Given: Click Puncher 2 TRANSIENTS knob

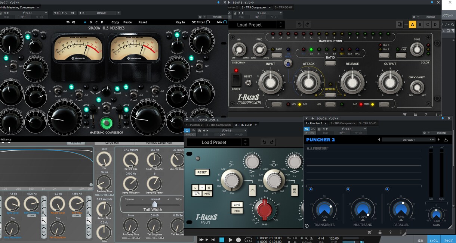Looking at the screenshot, I should click(324, 209).
